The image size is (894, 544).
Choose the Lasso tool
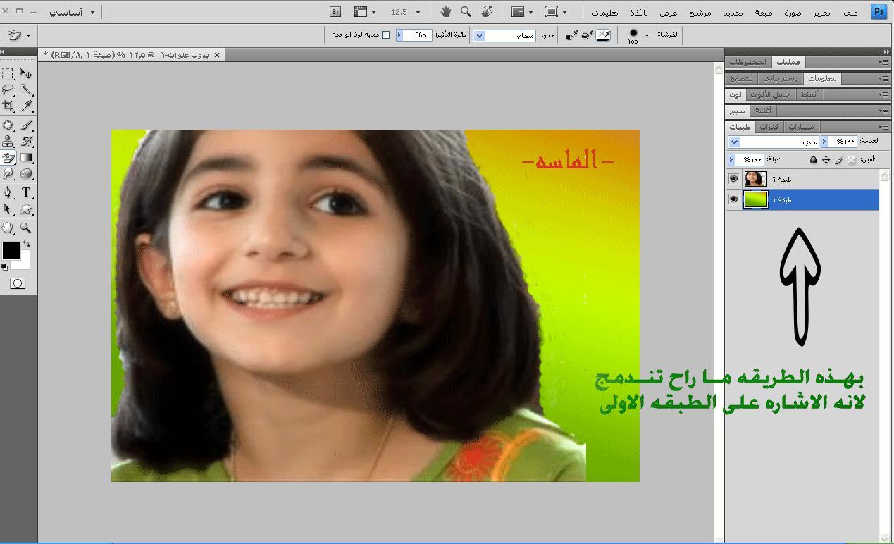coord(8,89)
